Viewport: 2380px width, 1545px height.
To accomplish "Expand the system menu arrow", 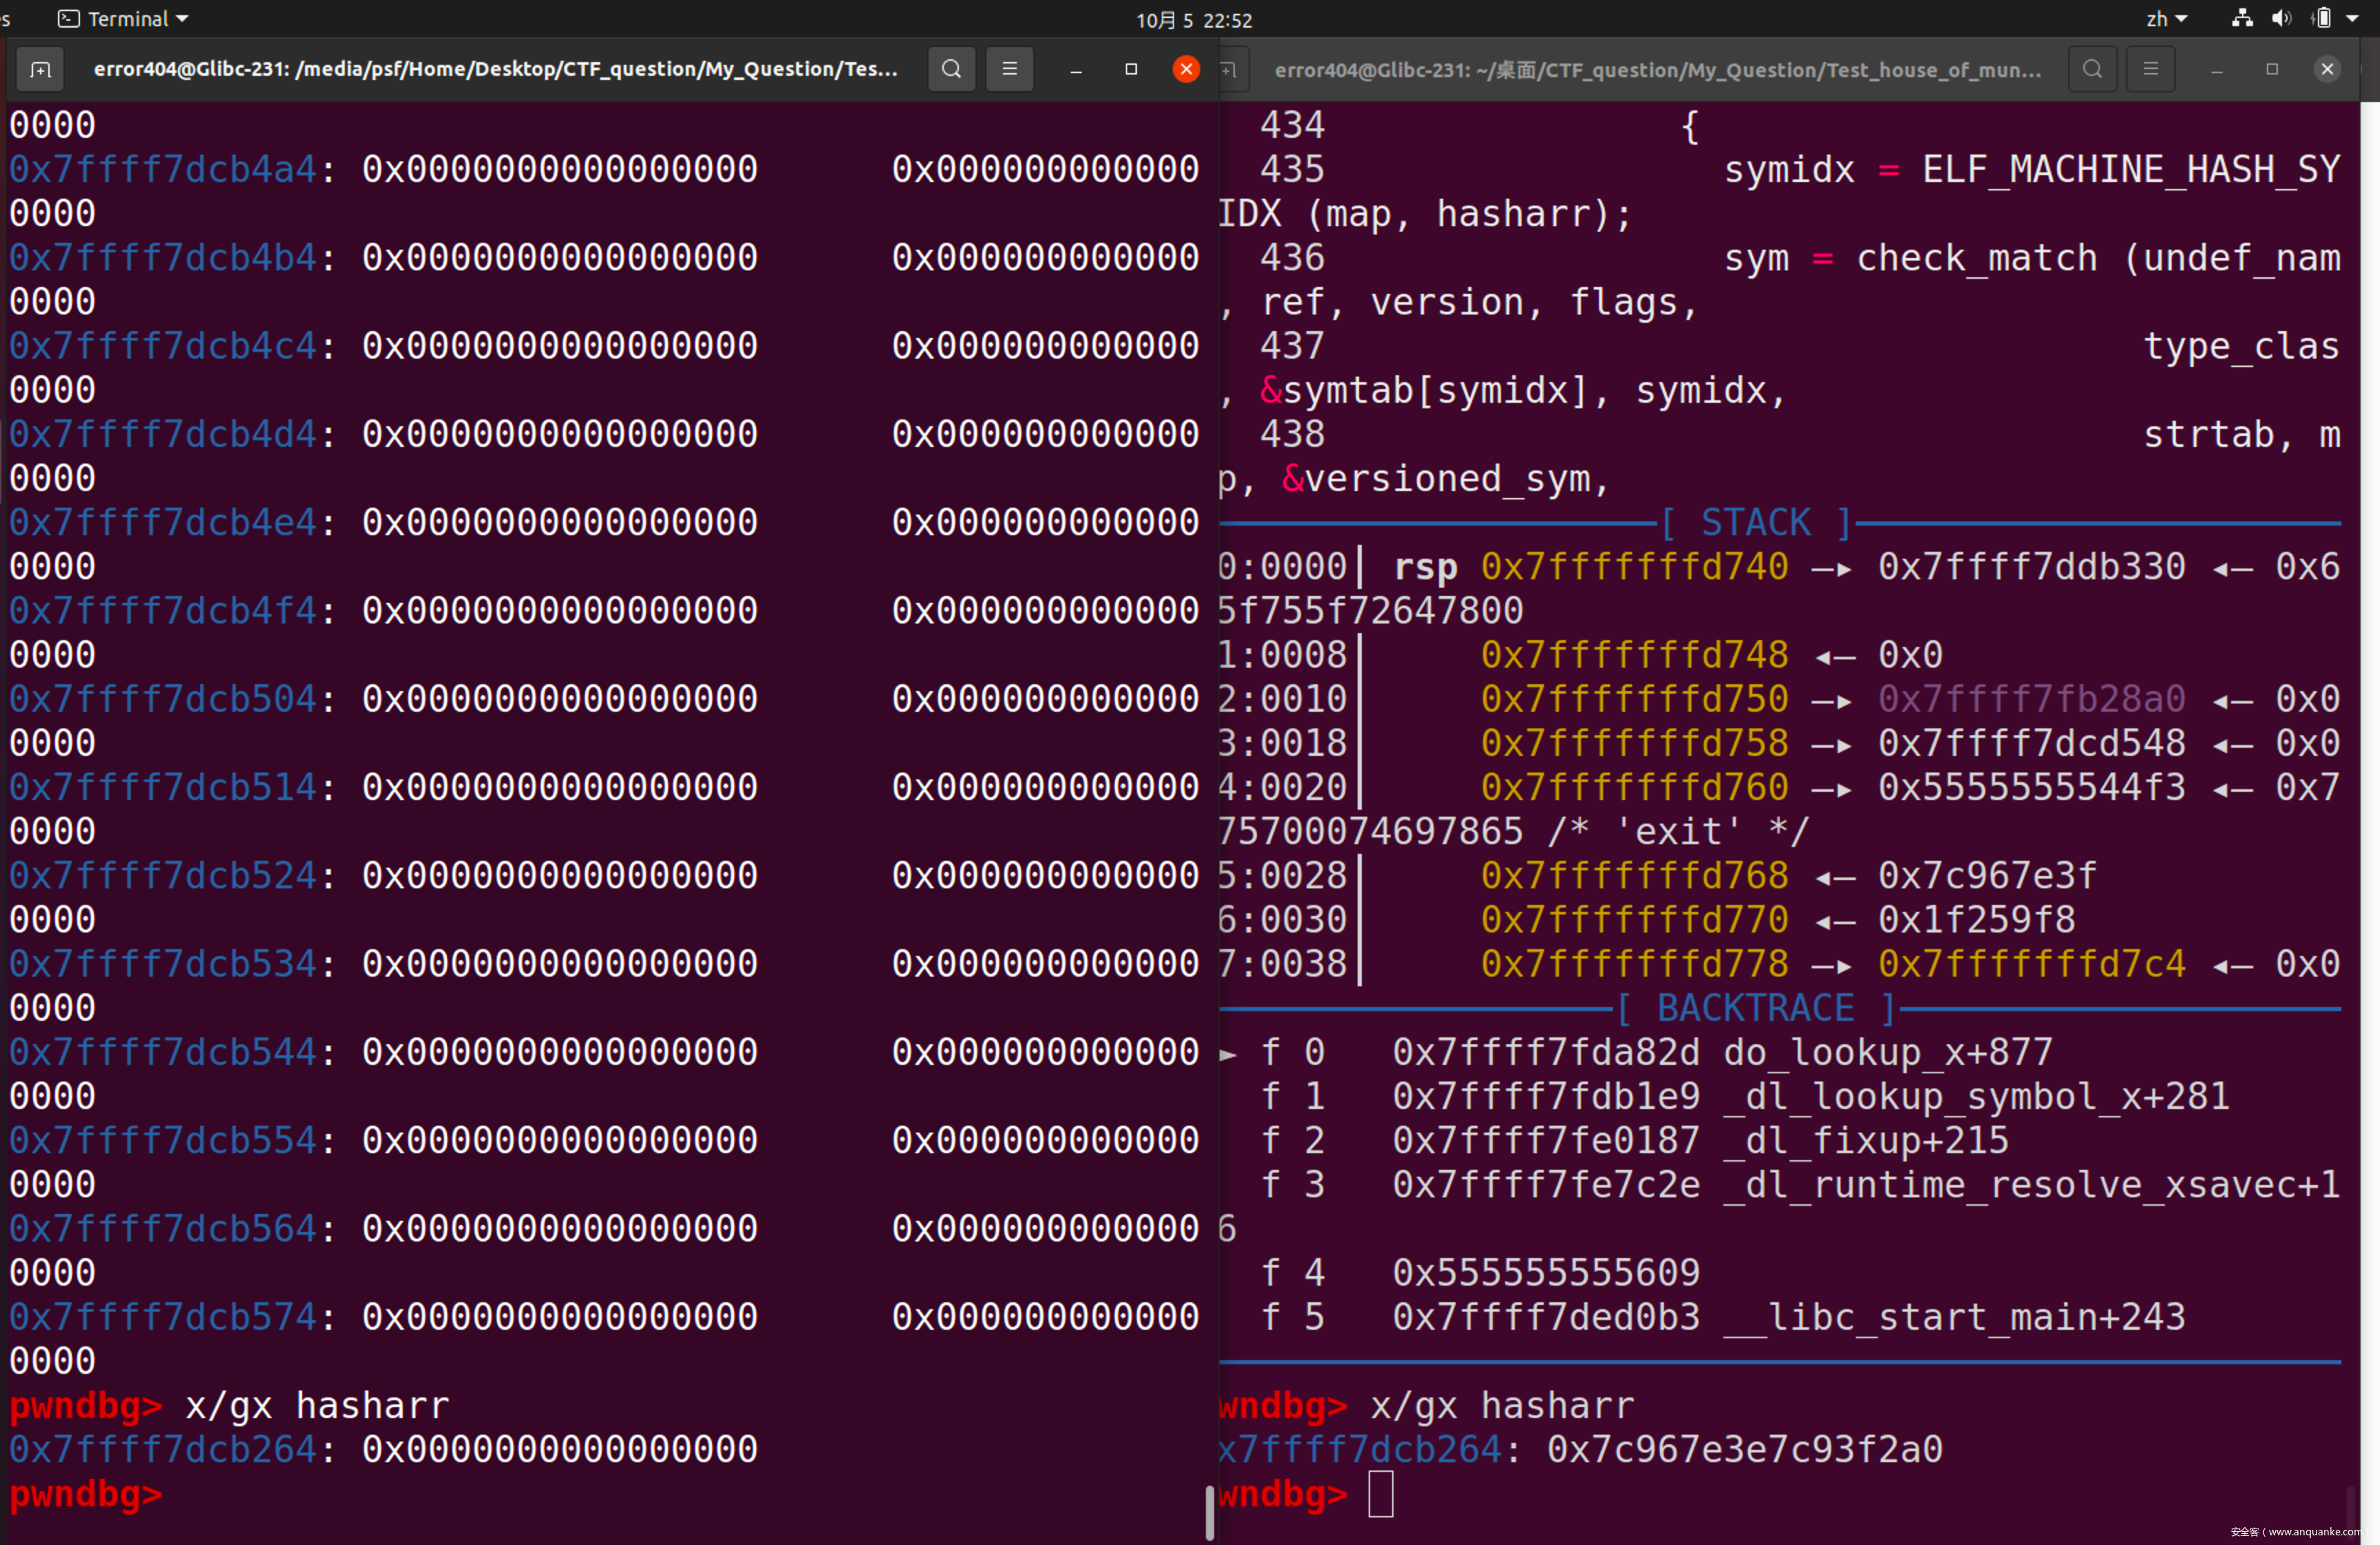I will (2353, 18).
